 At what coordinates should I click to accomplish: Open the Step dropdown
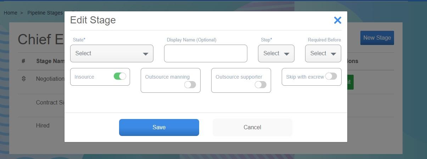[276, 53]
